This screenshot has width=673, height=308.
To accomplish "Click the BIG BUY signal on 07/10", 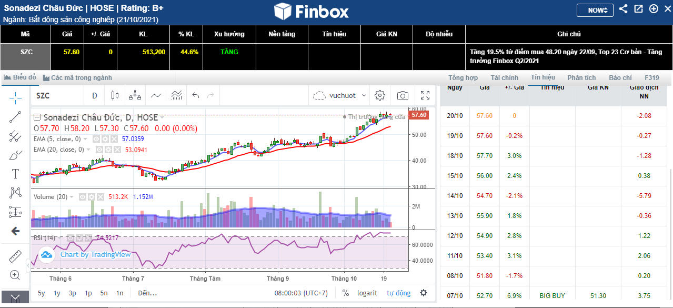I will coord(552,295).
